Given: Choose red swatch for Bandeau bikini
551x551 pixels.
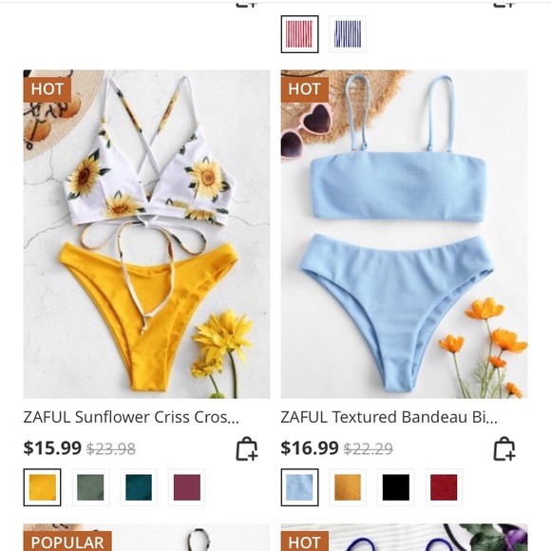Looking at the screenshot, I should pos(444,487).
